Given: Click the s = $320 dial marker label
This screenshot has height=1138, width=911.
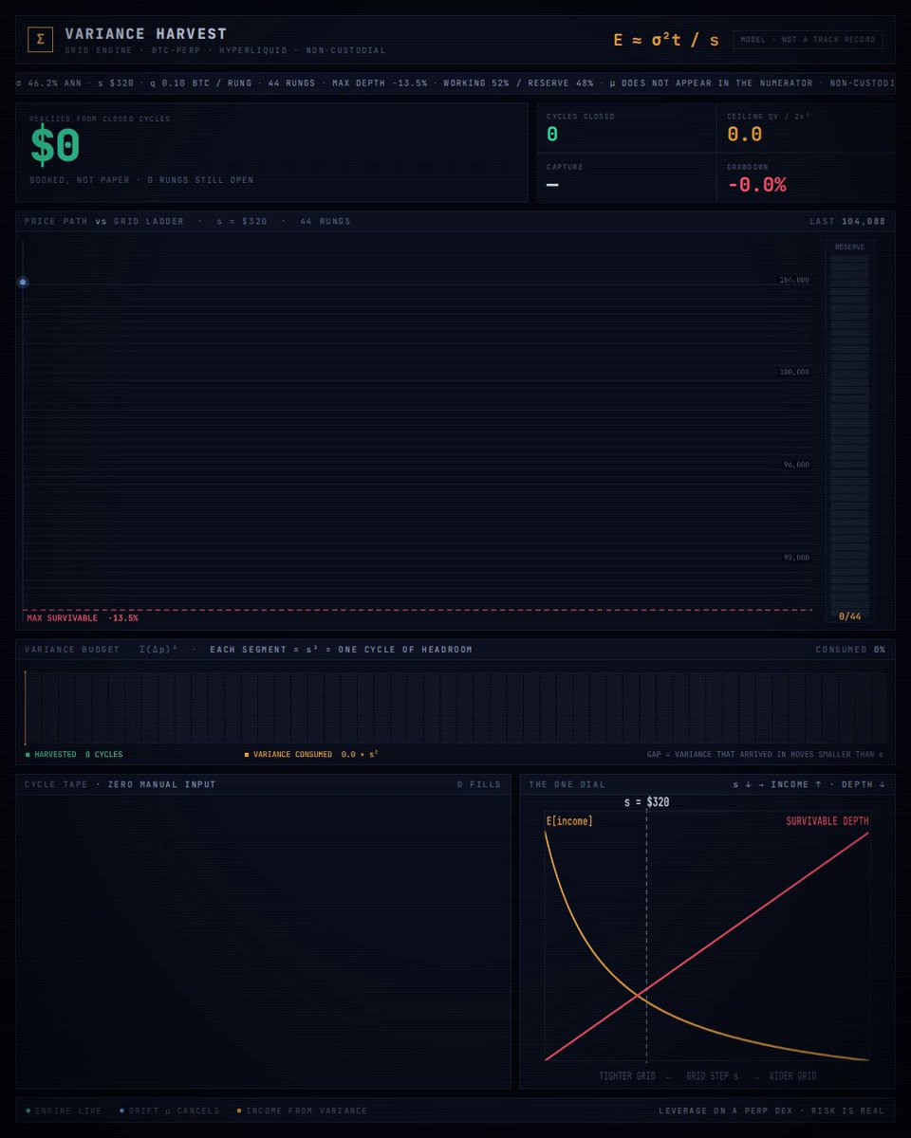Looking at the screenshot, I should click(646, 802).
